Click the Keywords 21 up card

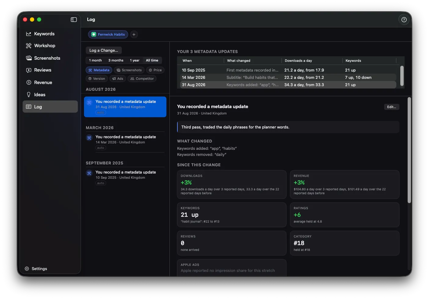[x=232, y=215]
